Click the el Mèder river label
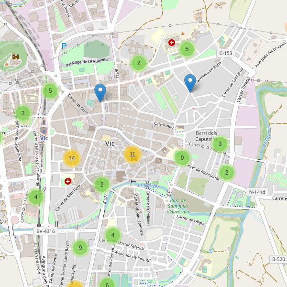Image resolution: width=287 pixels, height=287 pixels. (149, 186)
